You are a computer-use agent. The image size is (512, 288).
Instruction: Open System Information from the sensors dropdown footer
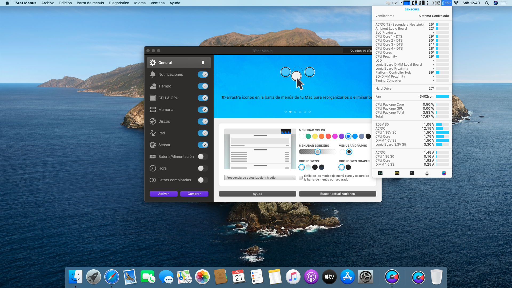427,173
